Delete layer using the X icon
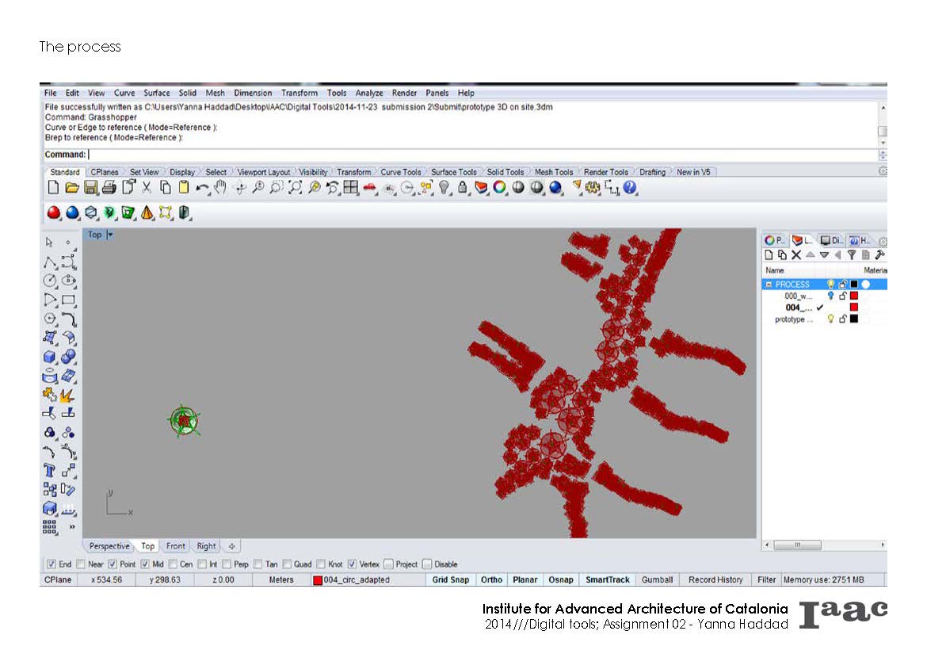Image resolution: width=927 pixels, height=669 pixels. tap(796, 255)
